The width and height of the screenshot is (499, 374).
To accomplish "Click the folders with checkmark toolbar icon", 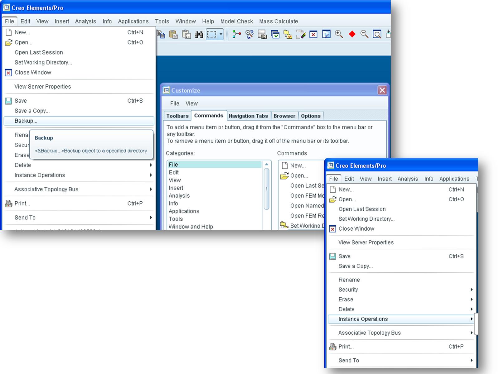I will [288, 34].
